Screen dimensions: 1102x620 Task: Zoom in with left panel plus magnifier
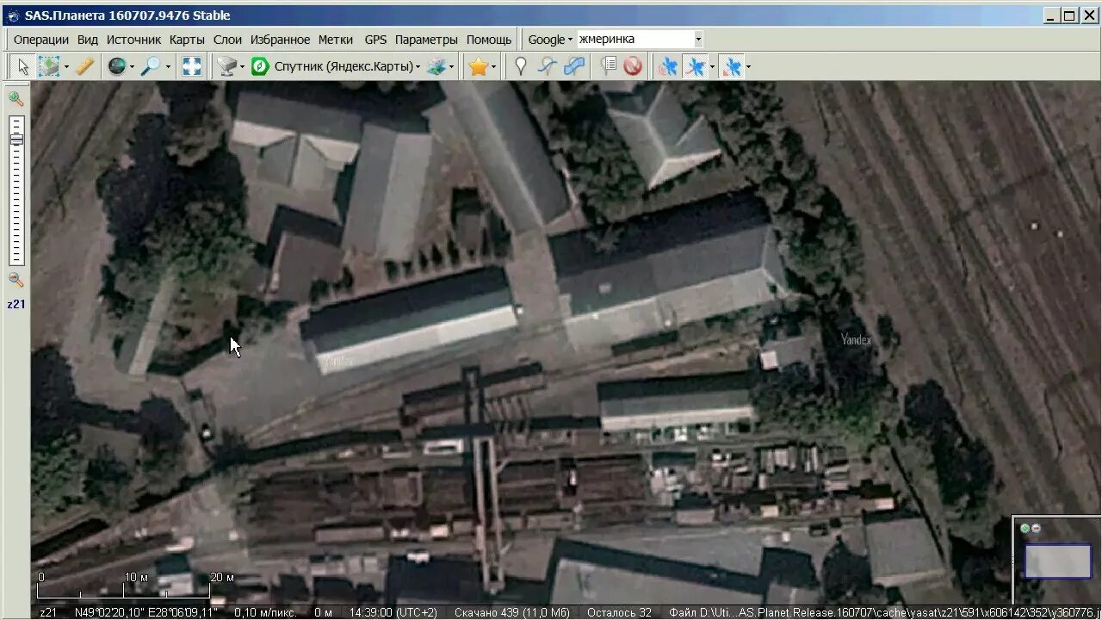[15, 99]
